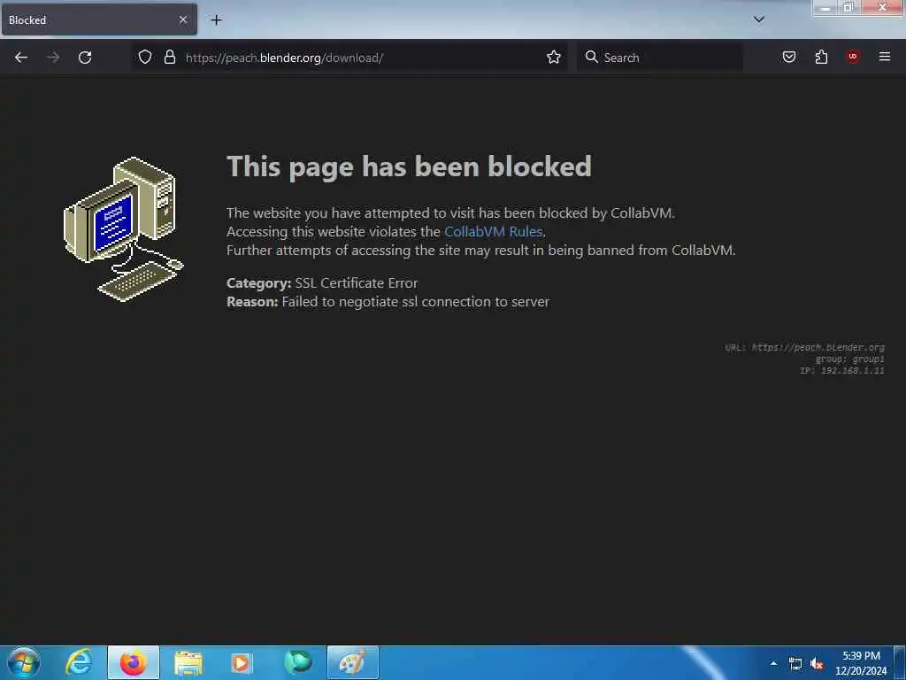Reload the blocked page
Screen dimensions: 906x680
(85, 58)
